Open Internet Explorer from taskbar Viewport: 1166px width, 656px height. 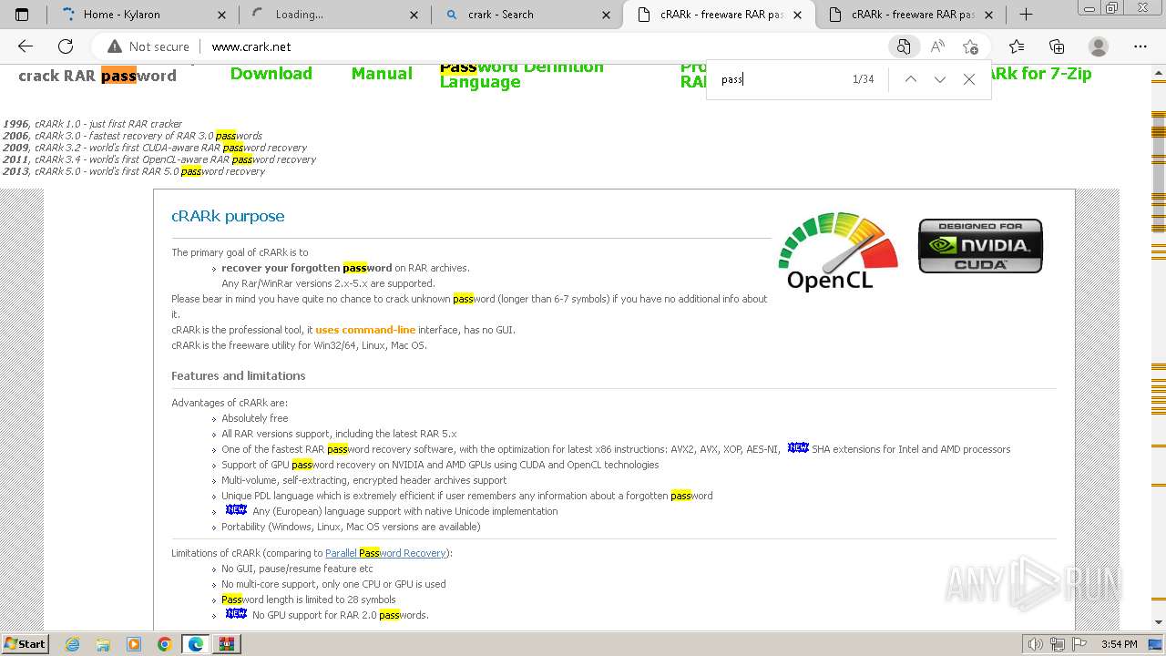click(73, 644)
